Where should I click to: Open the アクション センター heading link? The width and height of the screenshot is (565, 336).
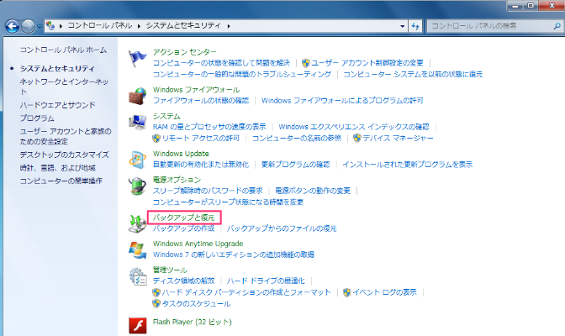[x=184, y=52]
